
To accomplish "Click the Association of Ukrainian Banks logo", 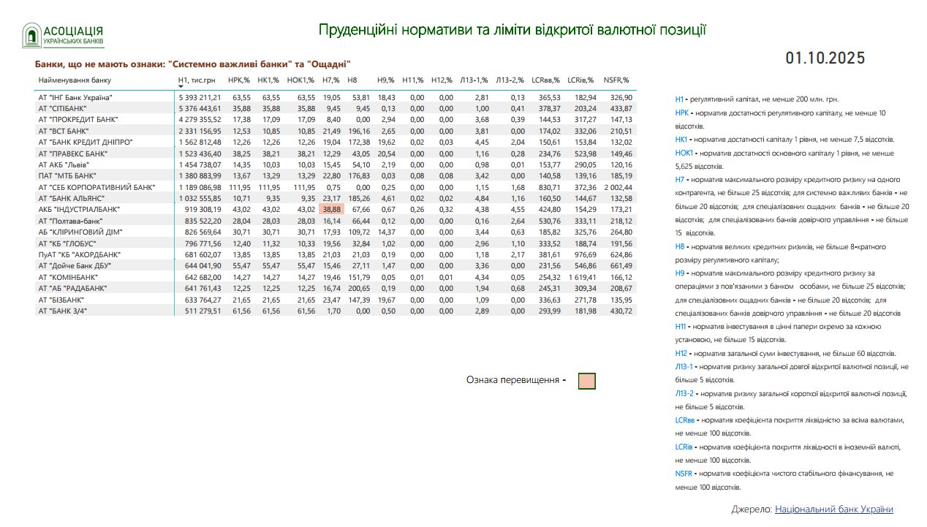I will (x=63, y=35).
